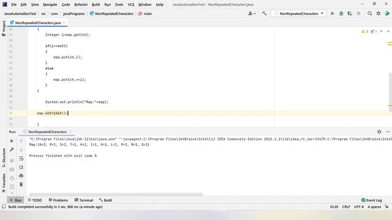Run NonRepeatedCharacters with the green toolbar arrow

click(x=333, y=13)
